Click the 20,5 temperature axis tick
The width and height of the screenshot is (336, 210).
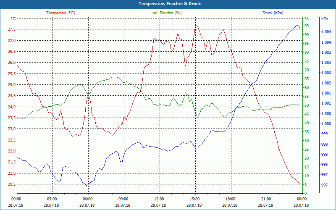click(x=12, y=184)
